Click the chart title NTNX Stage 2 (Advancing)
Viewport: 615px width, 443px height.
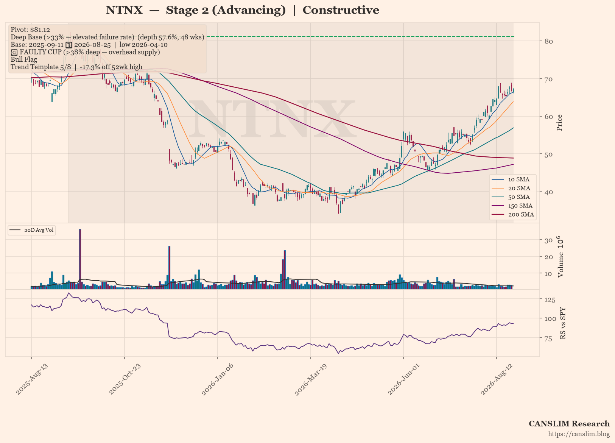click(242, 10)
